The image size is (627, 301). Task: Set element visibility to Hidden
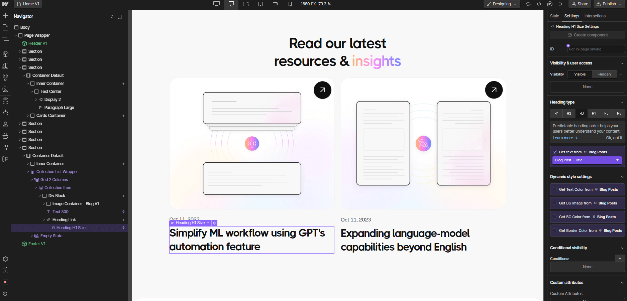(x=604, y=74)
